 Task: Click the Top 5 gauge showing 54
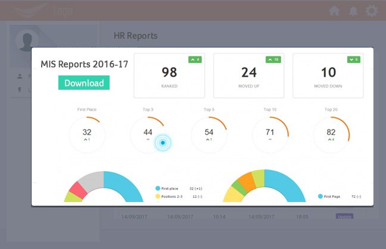pyautogui.click(x=209, y=135)
